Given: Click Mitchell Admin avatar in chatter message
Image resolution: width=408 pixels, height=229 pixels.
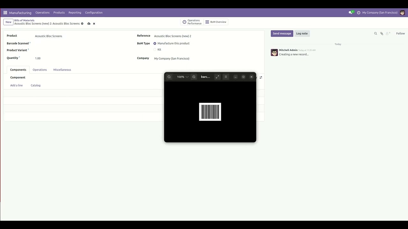Looking at the screenshot, I should (x=274, y=52).
